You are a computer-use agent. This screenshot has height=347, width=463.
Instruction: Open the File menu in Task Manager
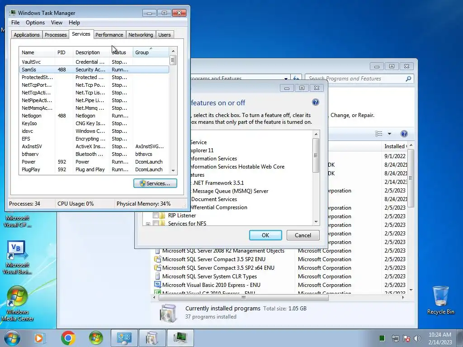tap(15, 23)
